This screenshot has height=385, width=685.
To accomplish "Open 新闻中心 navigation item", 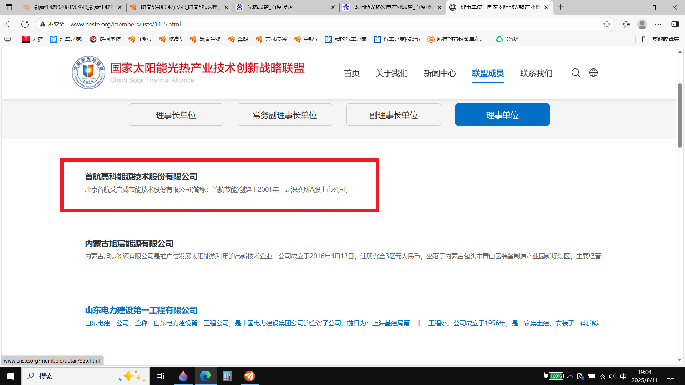I will 440,73.
